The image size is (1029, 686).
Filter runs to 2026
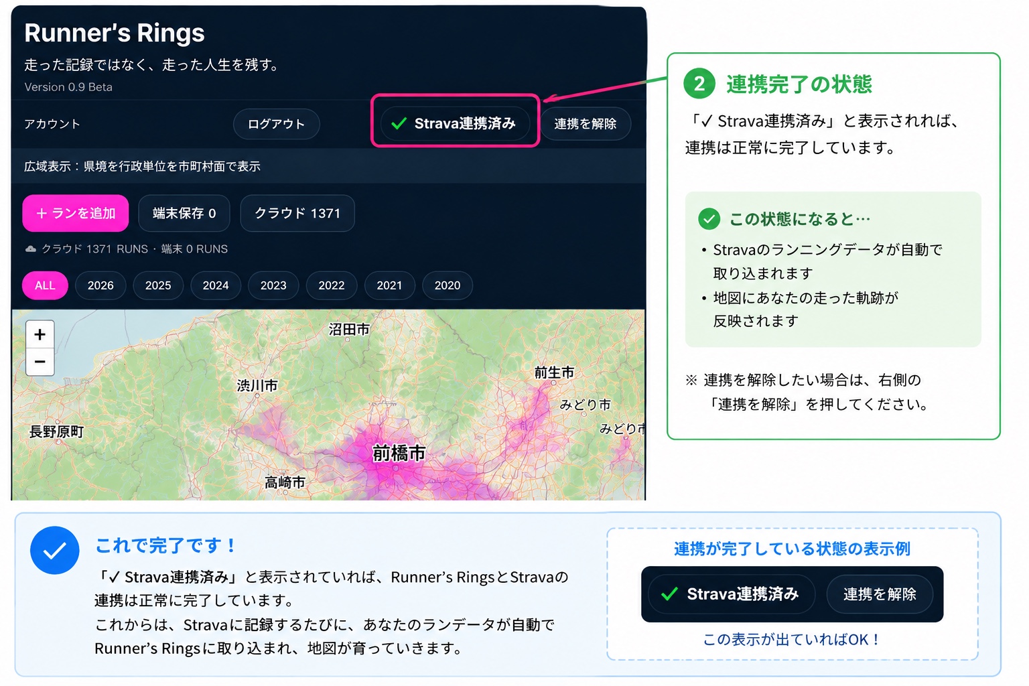100,285
